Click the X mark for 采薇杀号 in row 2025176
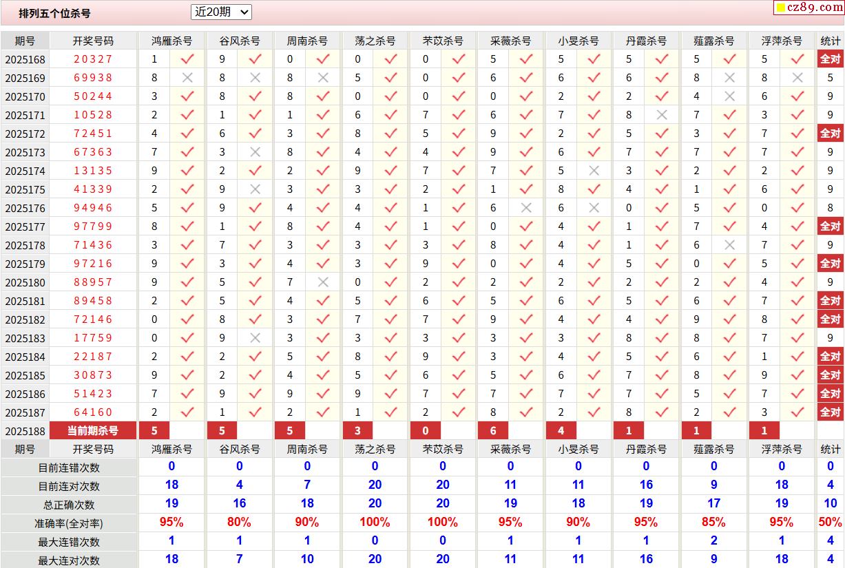Screen dimensions: 845x568 click(526, 208)
